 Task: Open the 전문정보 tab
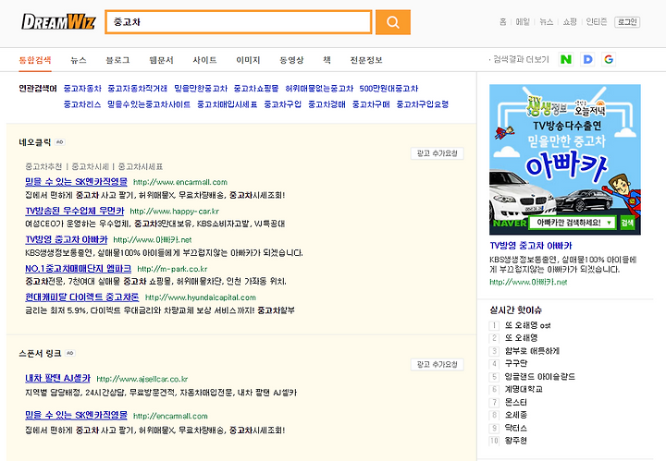366,60
